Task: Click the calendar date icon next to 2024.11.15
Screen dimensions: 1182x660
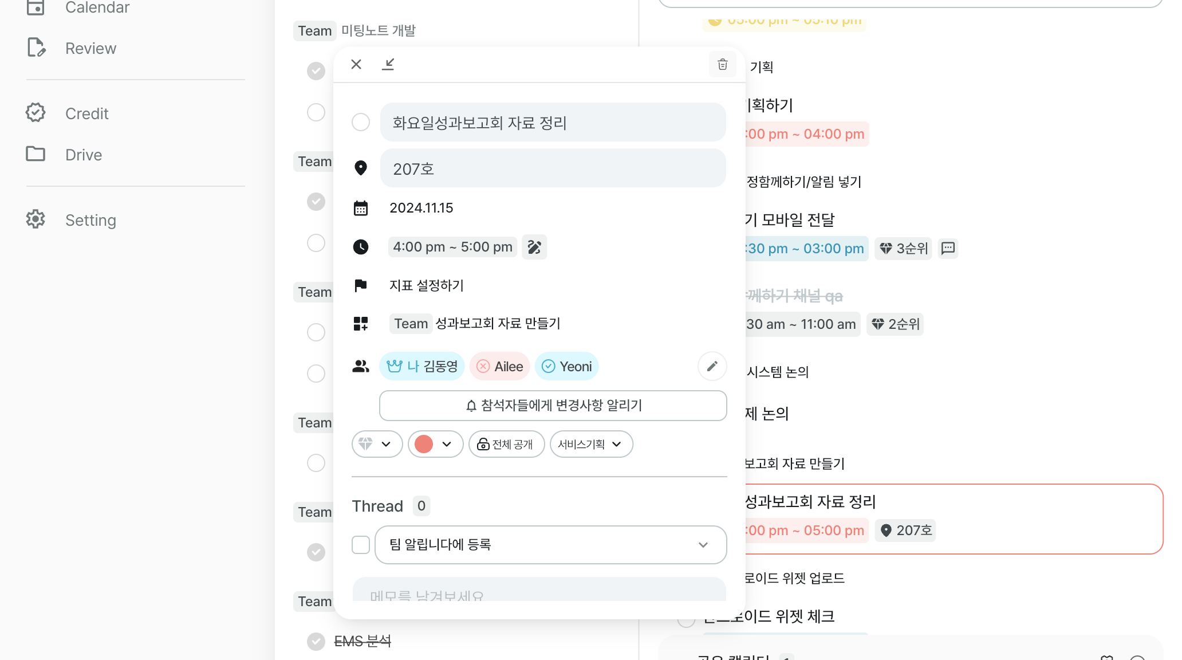Action: point(361,208)
